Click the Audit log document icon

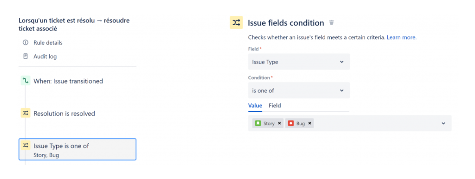tap(26, 56)
